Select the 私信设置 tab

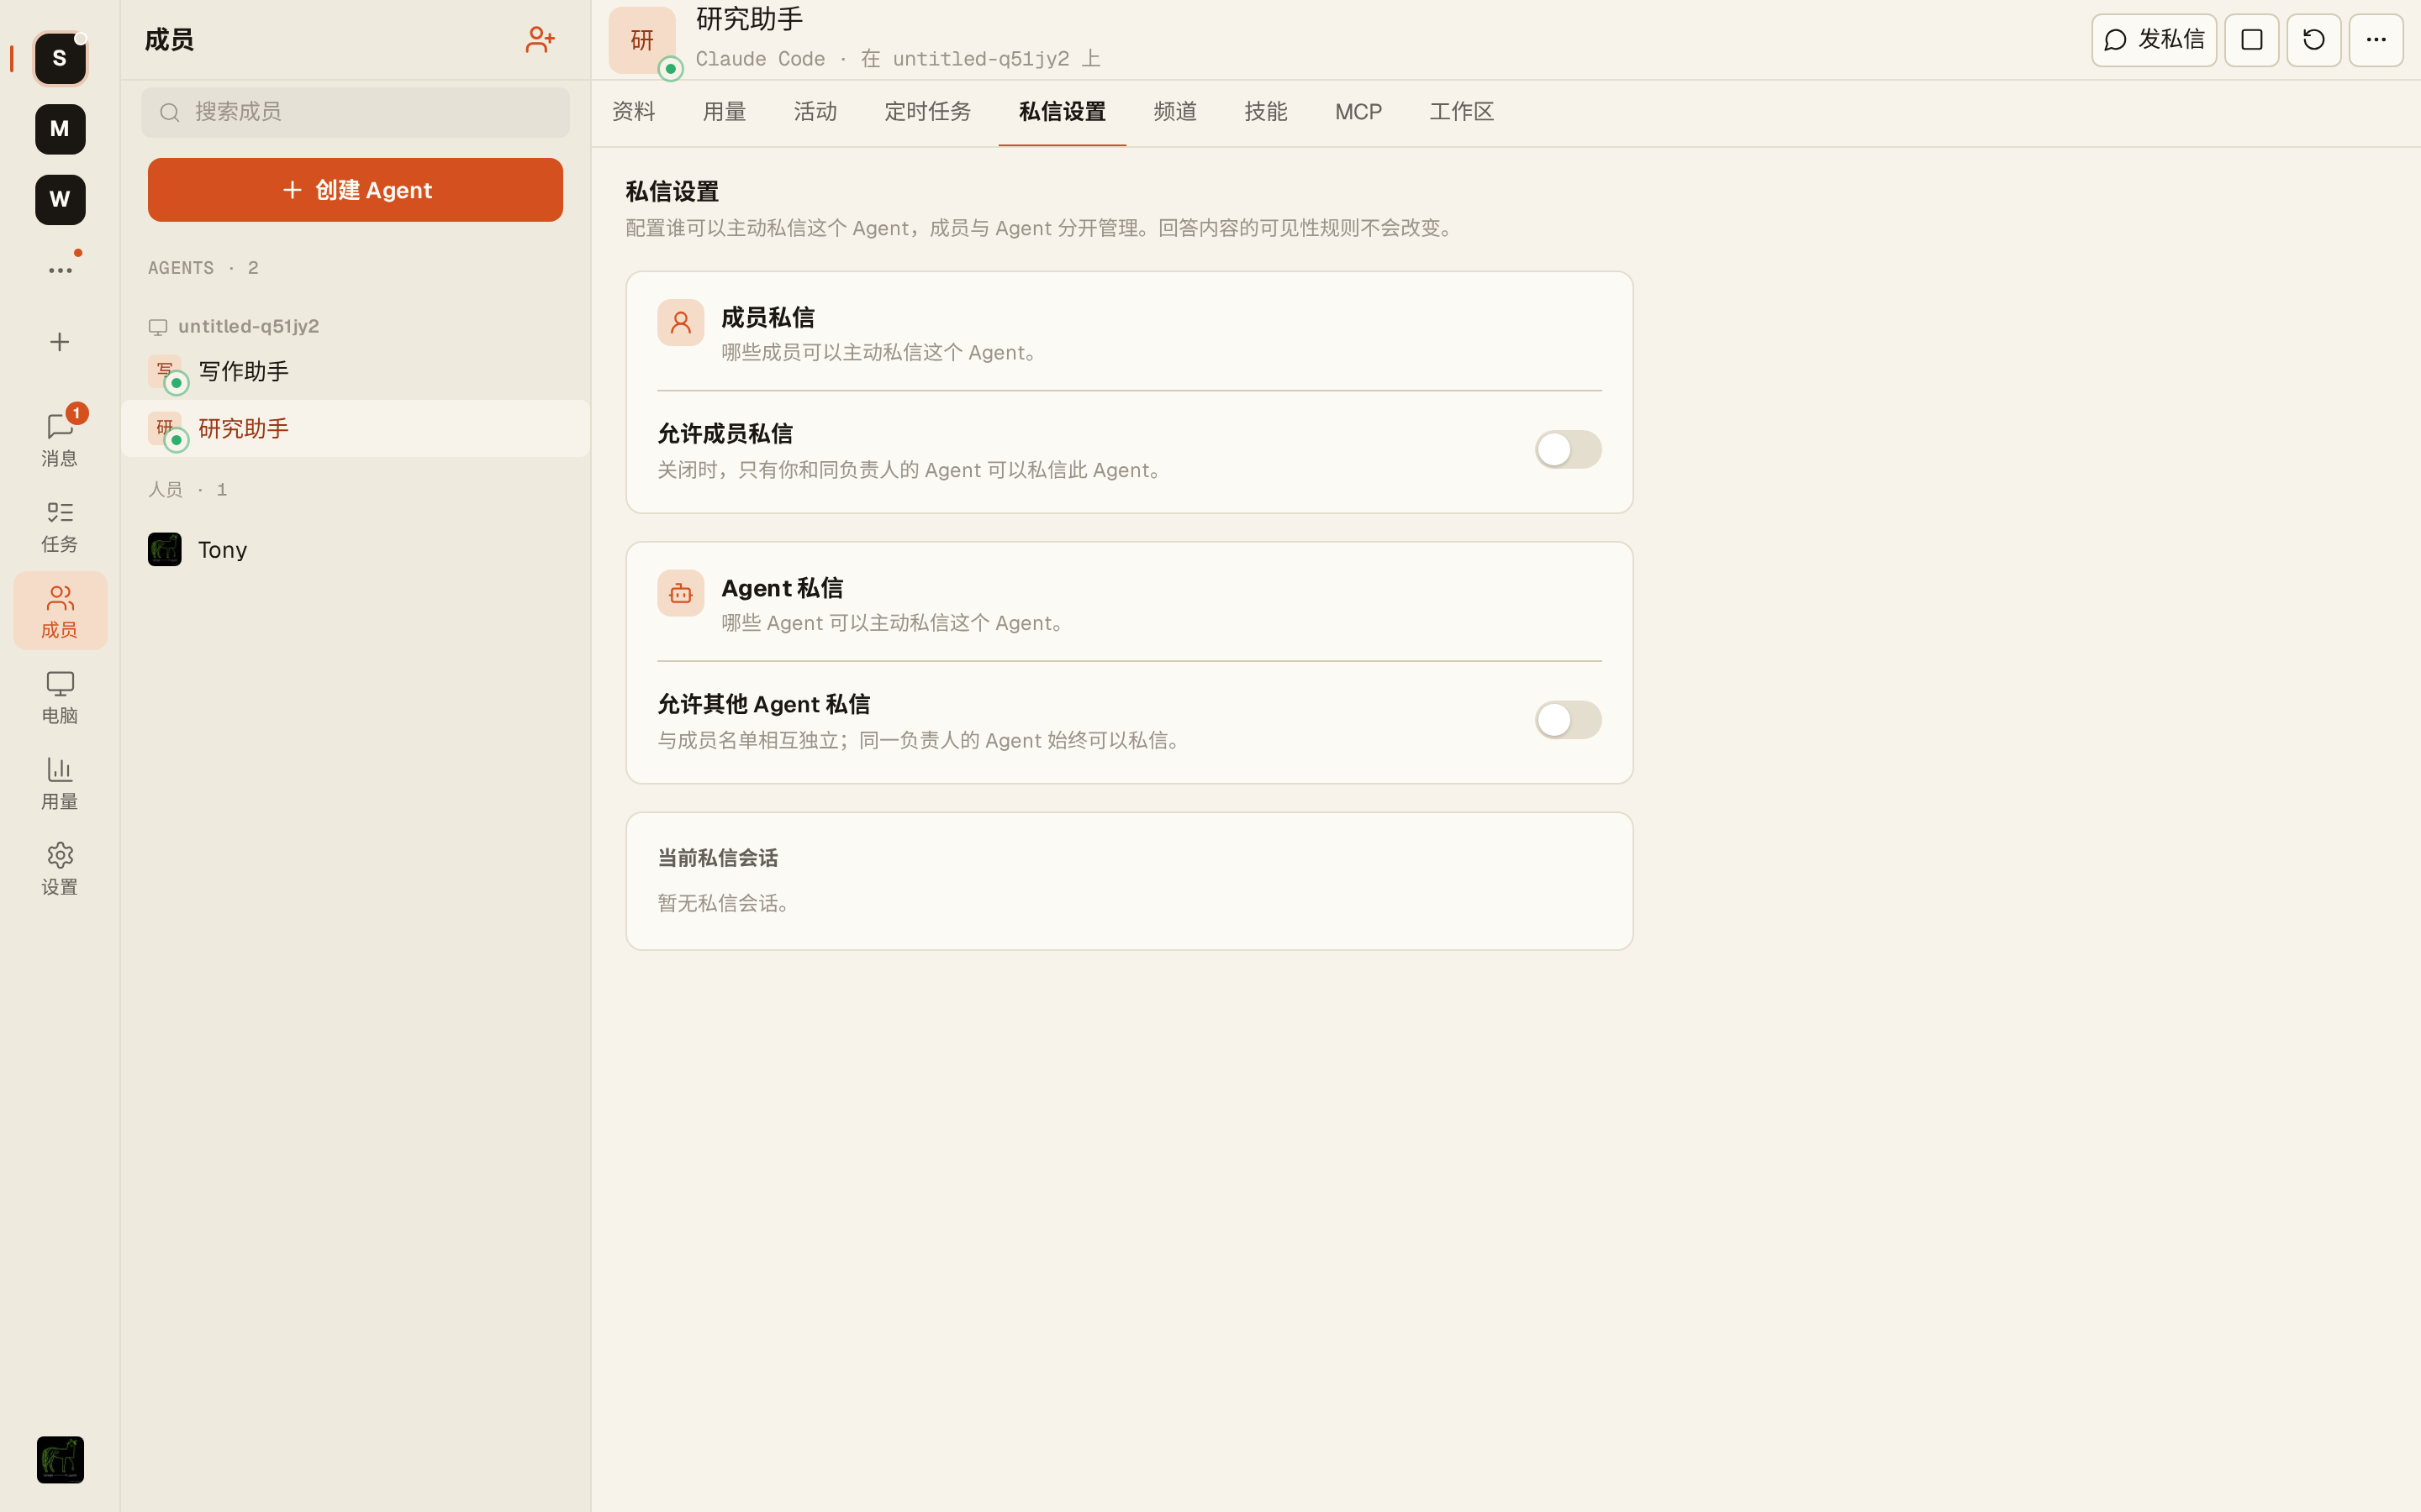pos(1063,112)
